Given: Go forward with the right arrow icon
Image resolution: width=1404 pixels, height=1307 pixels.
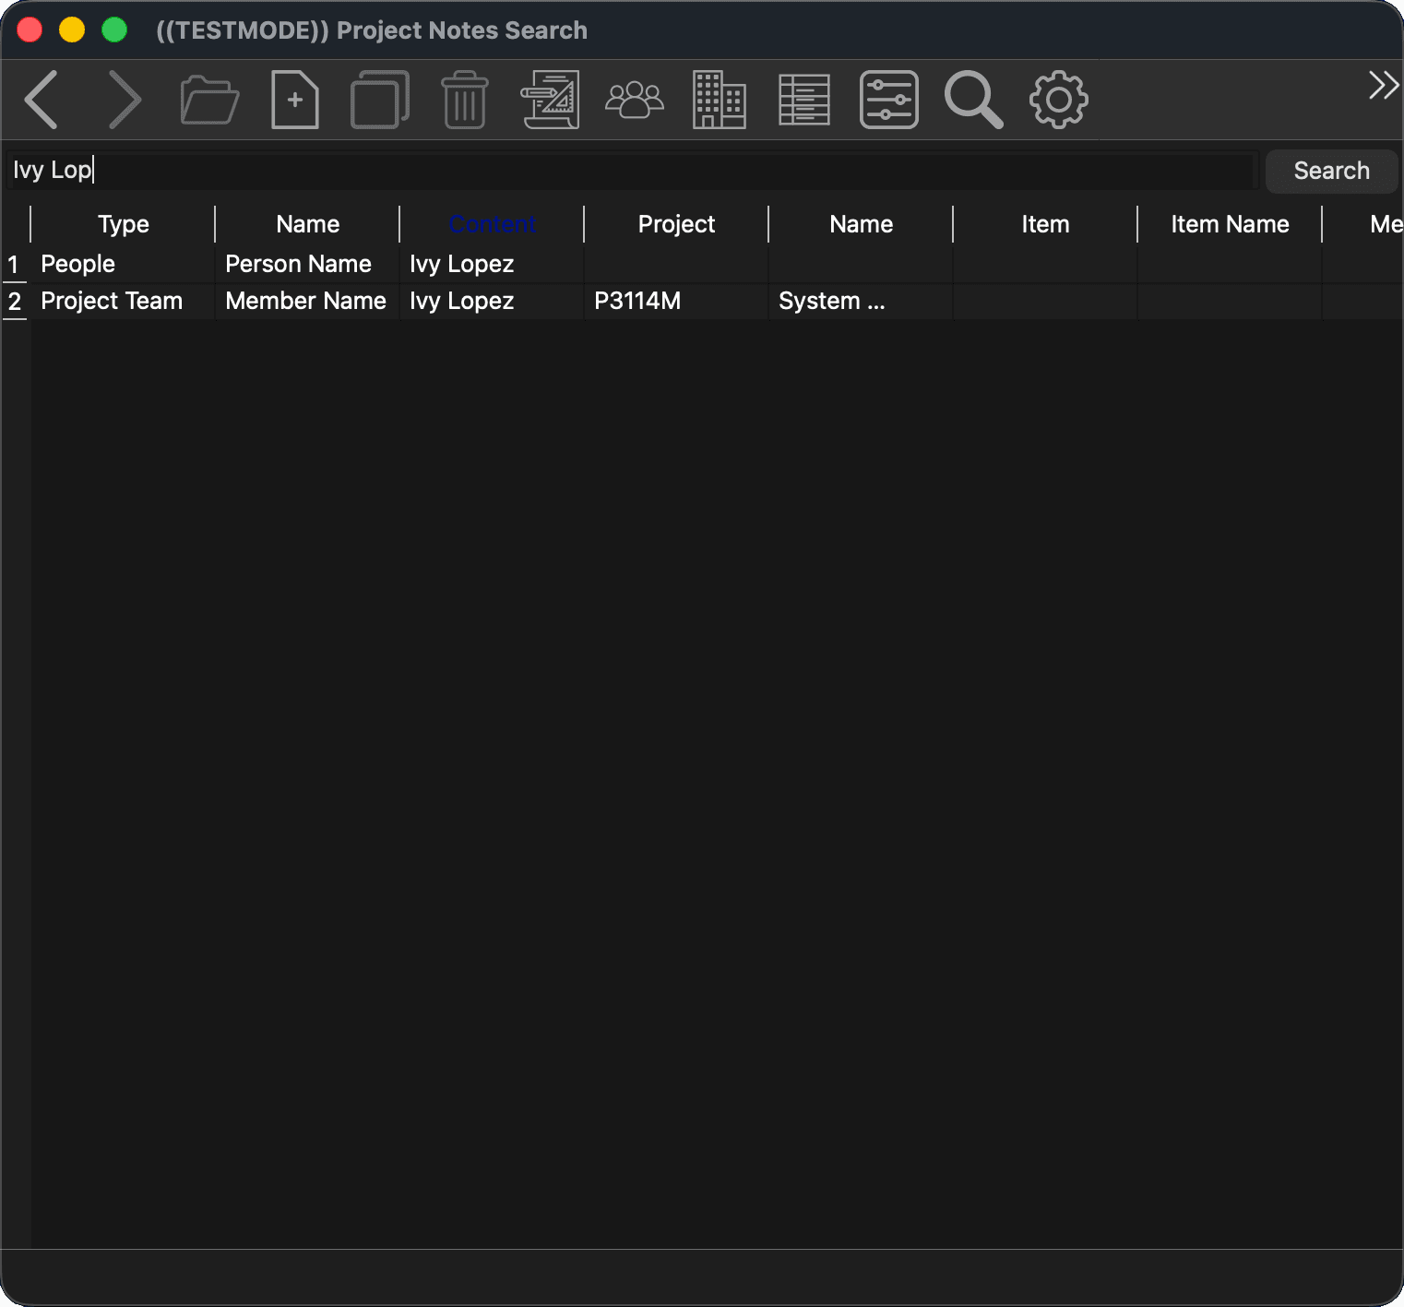Looking at the screenshot, I should click(125, 100).
